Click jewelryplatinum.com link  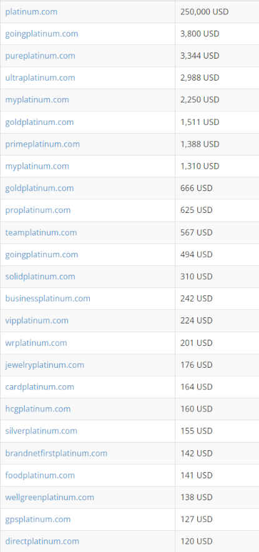(x=45, y=365)
